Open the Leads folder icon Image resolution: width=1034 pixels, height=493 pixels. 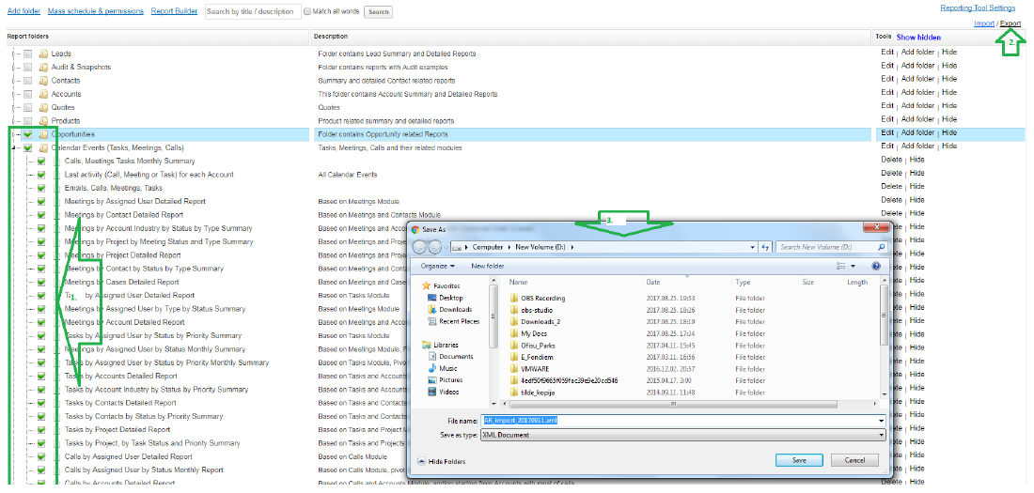point(43,54)
